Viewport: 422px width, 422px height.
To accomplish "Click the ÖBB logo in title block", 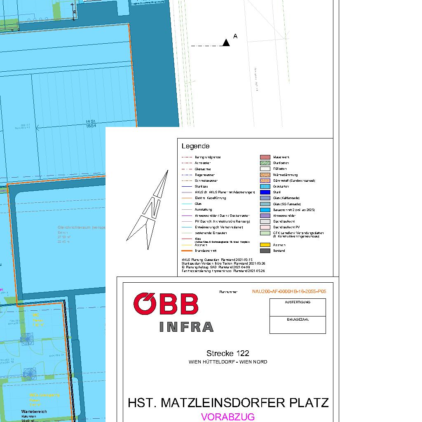I will (x=166, y=304).
